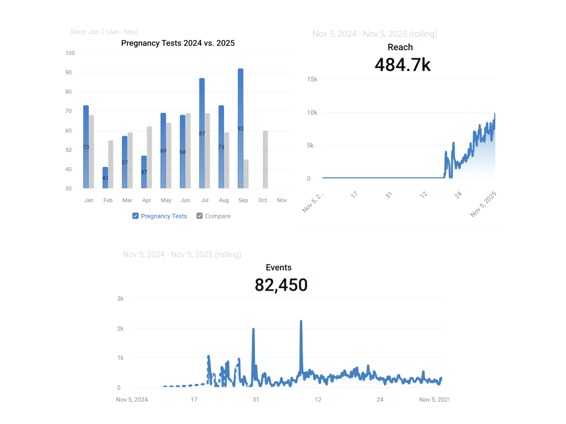This screenshot has height=424, width=566.
Task: Click the Reach chart title
Action: point(400,47)
